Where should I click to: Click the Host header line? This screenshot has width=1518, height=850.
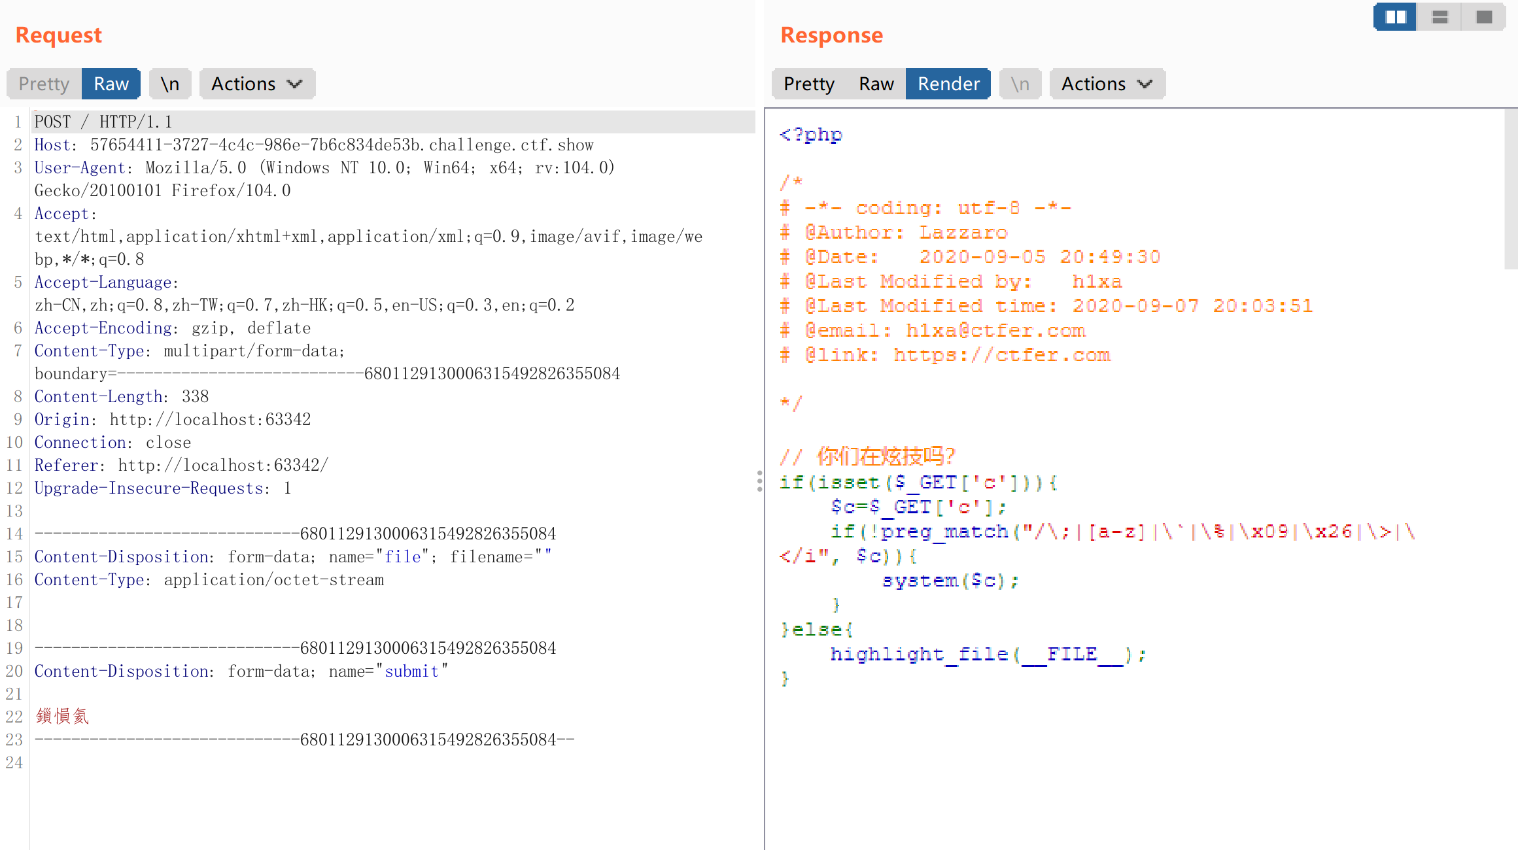[x=314, y=144]
